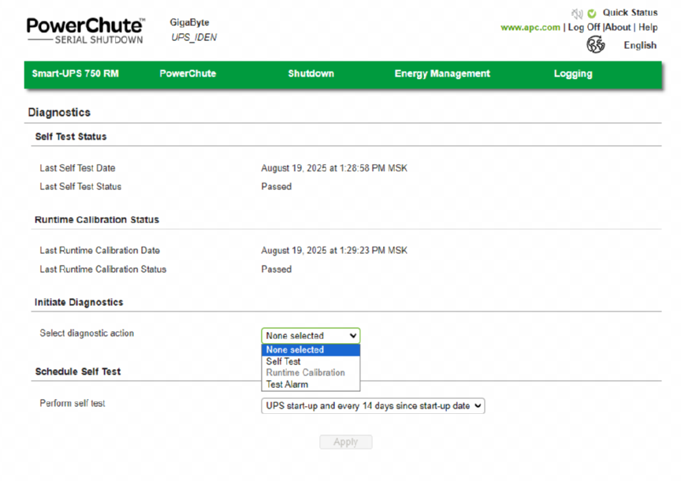The width and height of the screenshot is (681, 481).
Task: Open the Shutdown menu
Action: (311, 73)
